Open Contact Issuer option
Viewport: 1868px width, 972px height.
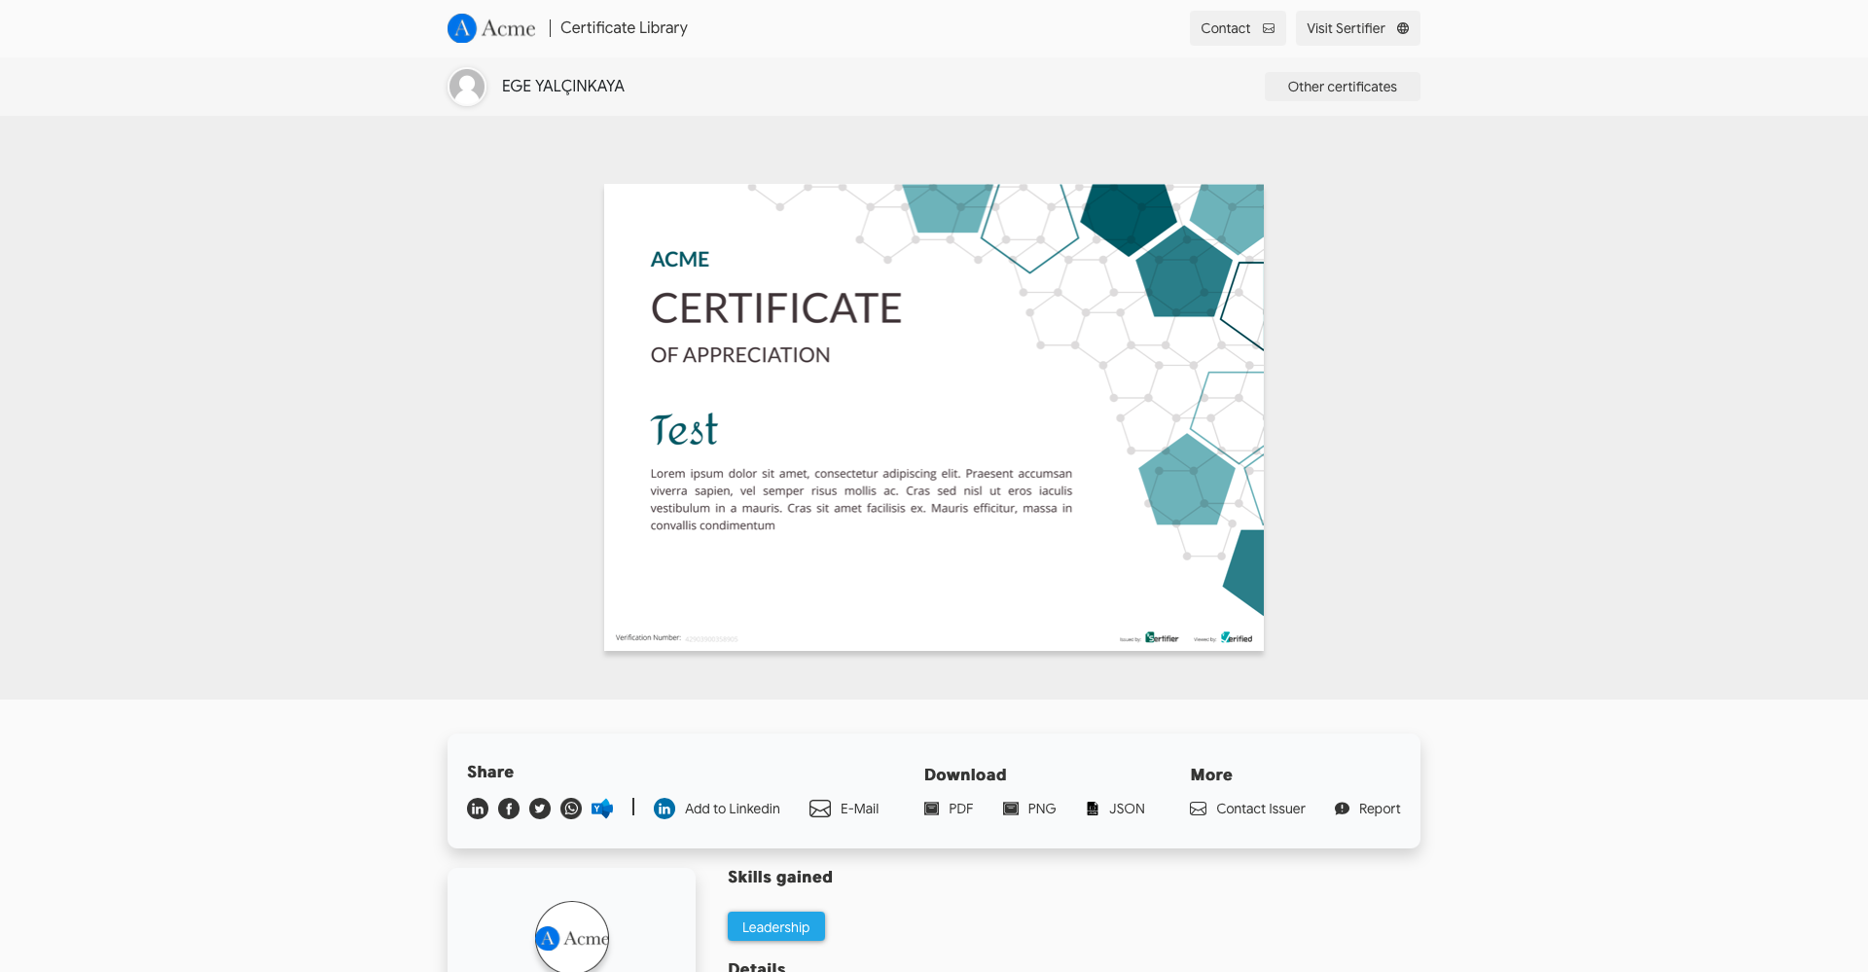(x=1247, y=809)
